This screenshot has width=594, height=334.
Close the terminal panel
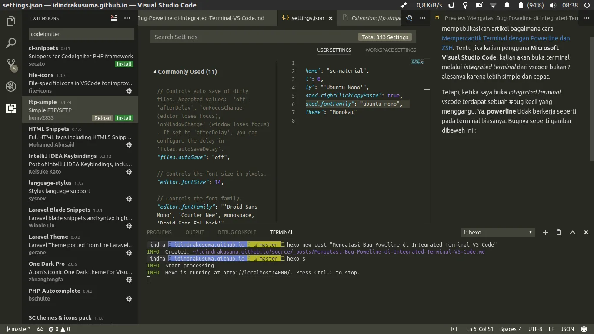586,232
